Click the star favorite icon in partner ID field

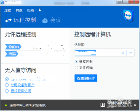coord(123,52)
